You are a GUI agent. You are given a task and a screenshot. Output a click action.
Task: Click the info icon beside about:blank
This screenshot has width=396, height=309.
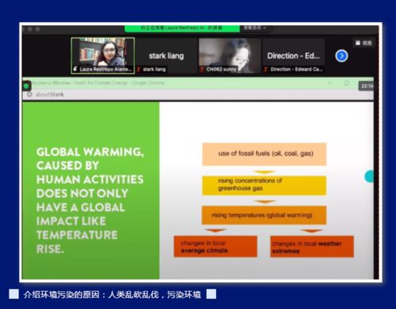[x=29, y=94]
